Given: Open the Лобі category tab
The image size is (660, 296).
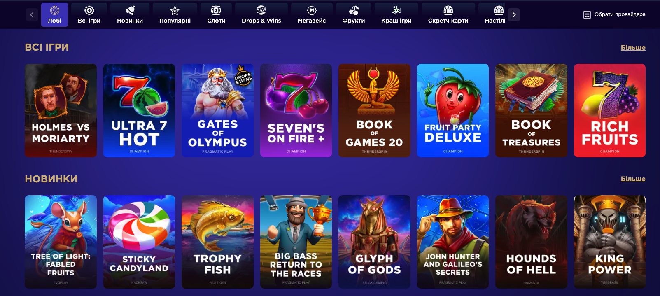Looking at the screenshot, I should (54, 15).
